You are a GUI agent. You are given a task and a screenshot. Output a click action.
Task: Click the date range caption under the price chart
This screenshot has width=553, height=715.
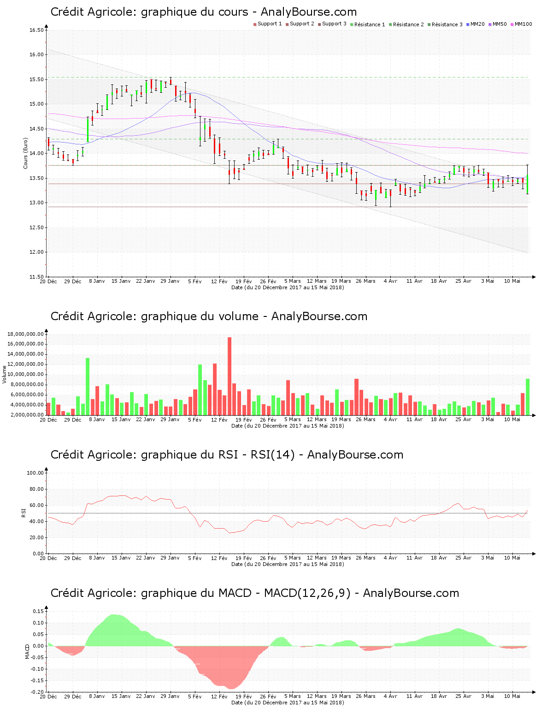[288, 287]
